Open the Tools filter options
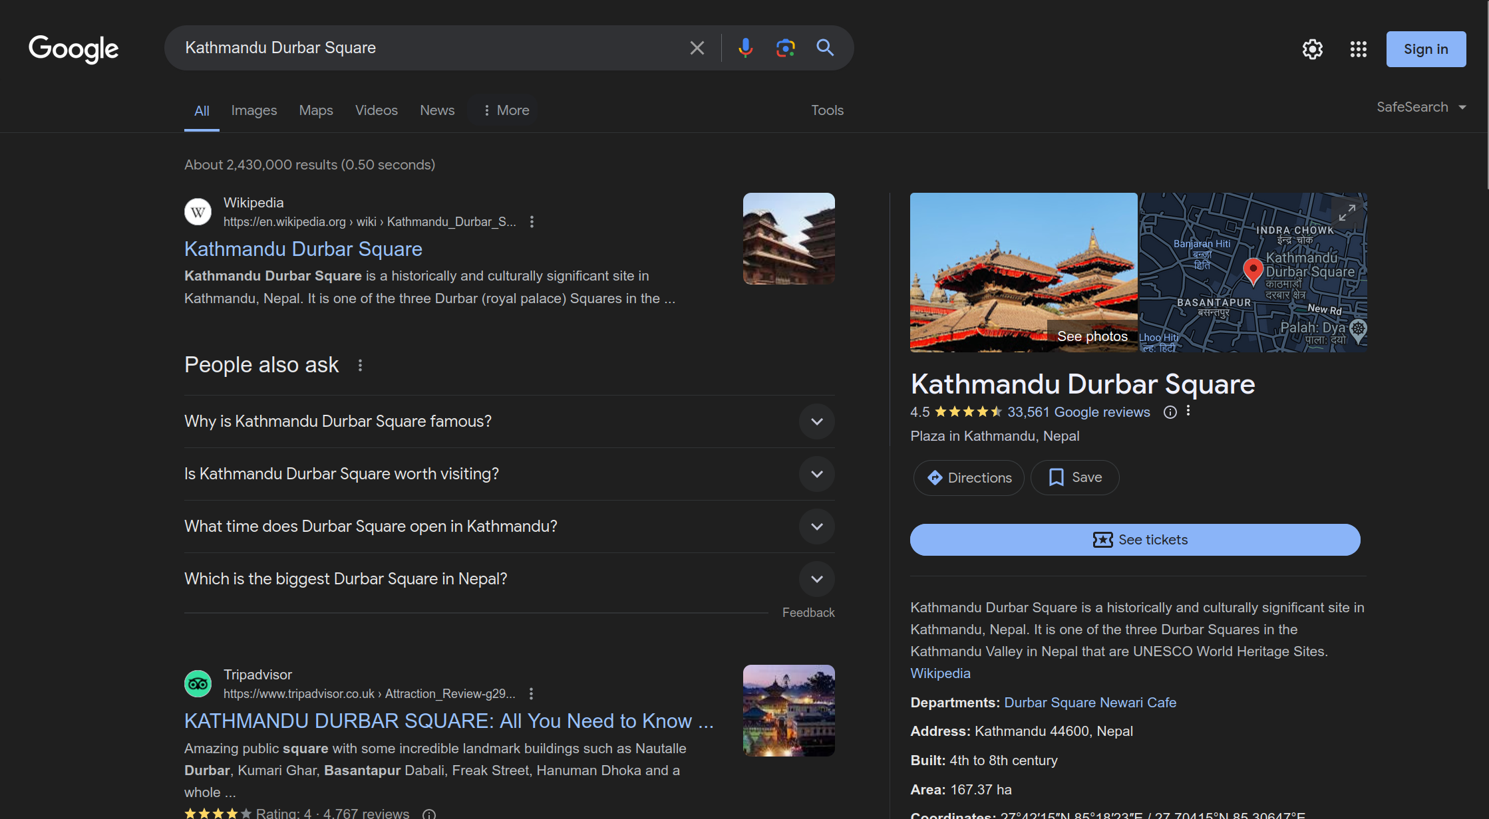Screen dimensions: 1489x819 coord(827,110)
